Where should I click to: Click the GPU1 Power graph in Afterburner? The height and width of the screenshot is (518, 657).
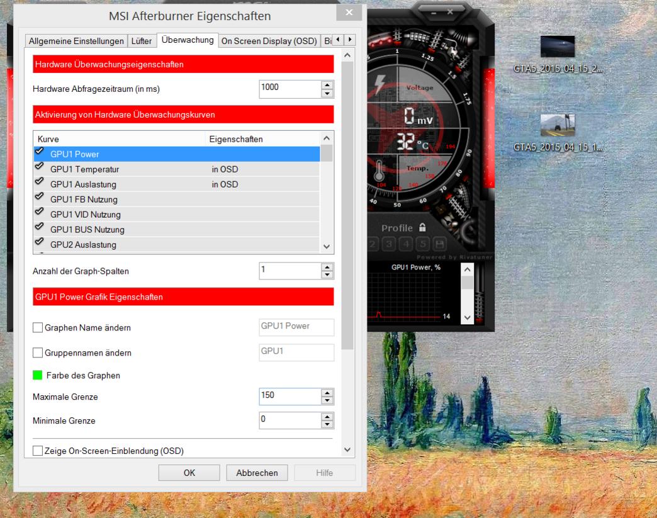(405, 295)
